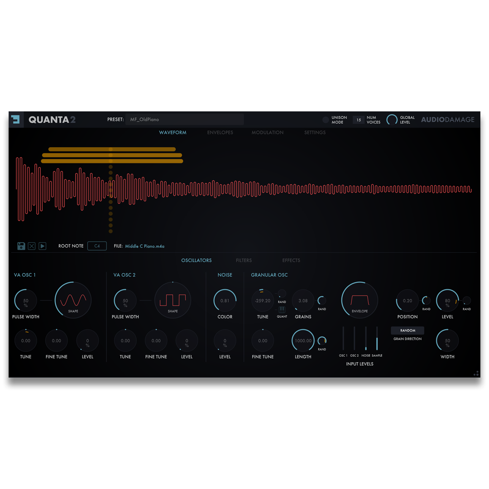Open the Root Note selector showing C4
This screenshot has height=489, width=489.
tap(97, 246)
